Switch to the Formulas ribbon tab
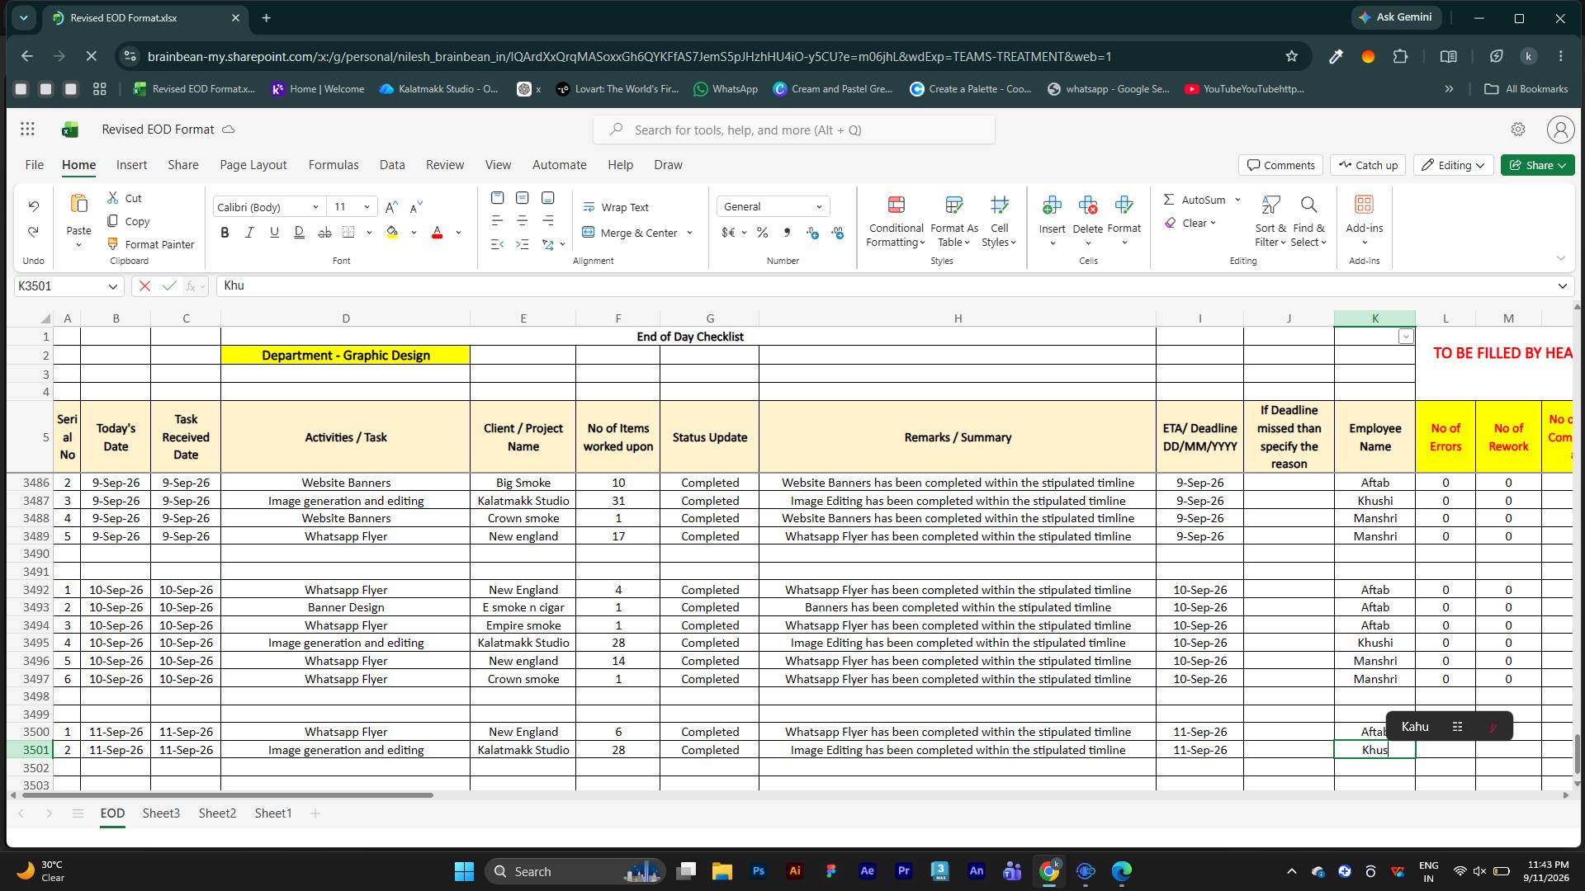 pyautogui.click(x=334, y=165)
